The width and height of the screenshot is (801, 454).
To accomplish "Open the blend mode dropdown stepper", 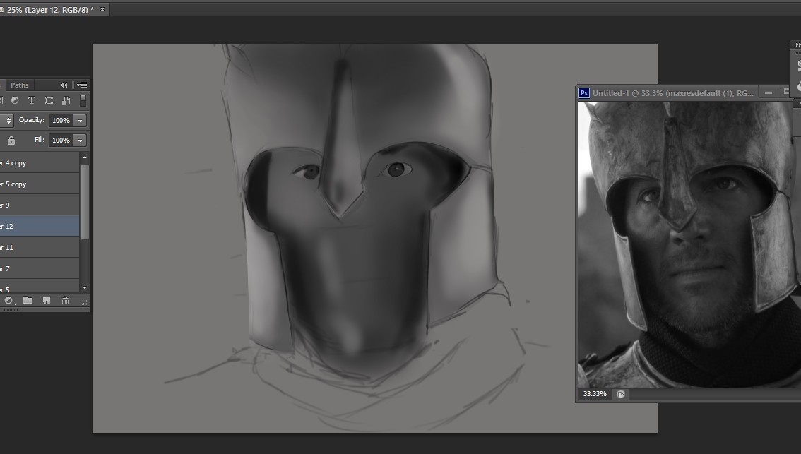I will [8, 121].
